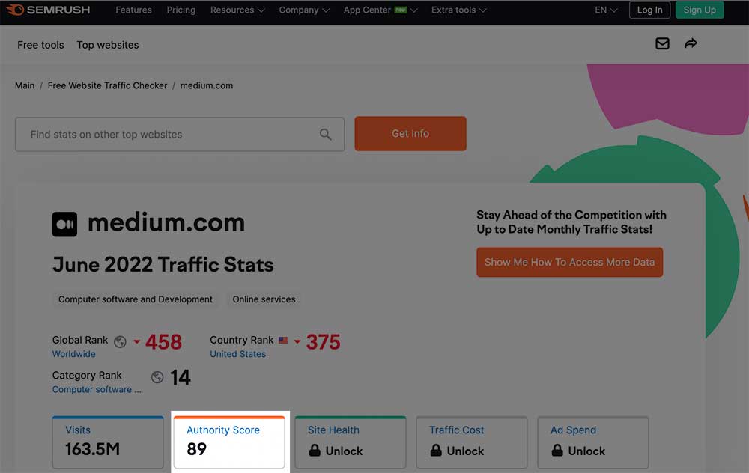Click the Semrush logo

[x=48, y=10]
